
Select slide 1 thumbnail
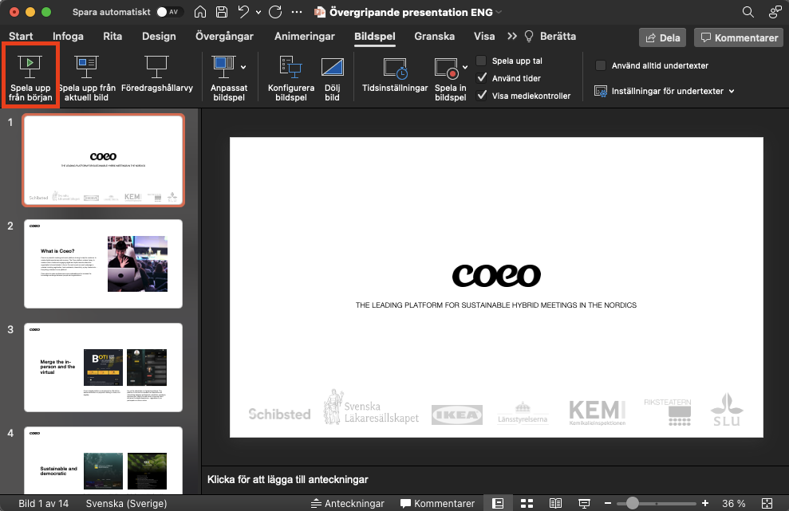(x=103, y=160)
